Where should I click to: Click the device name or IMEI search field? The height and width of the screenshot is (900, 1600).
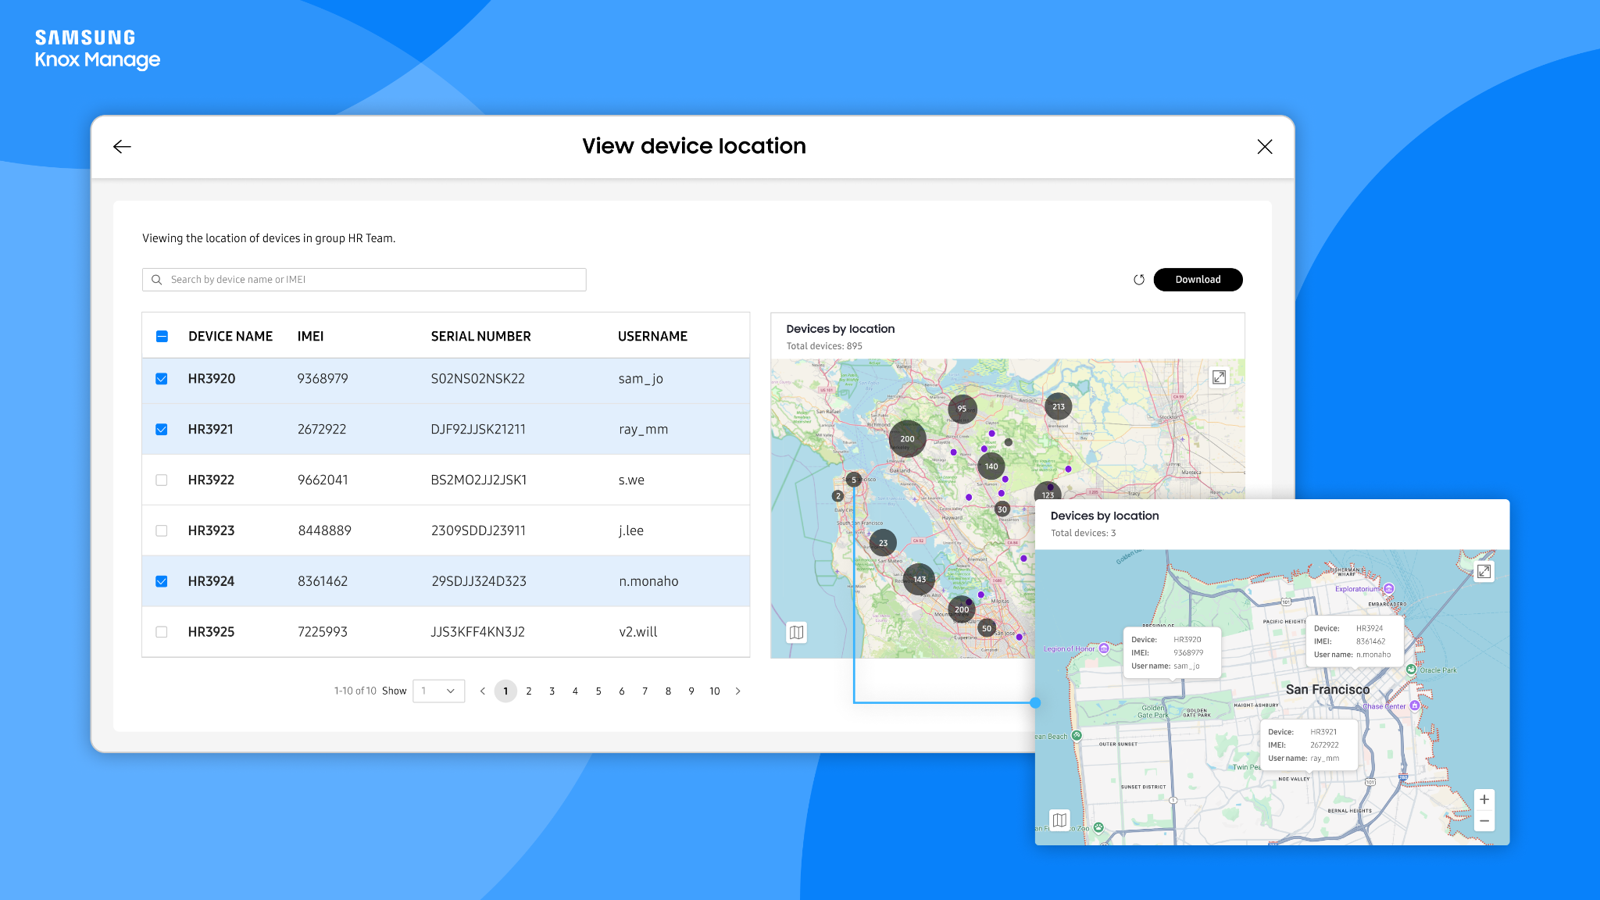click(364, 280)
